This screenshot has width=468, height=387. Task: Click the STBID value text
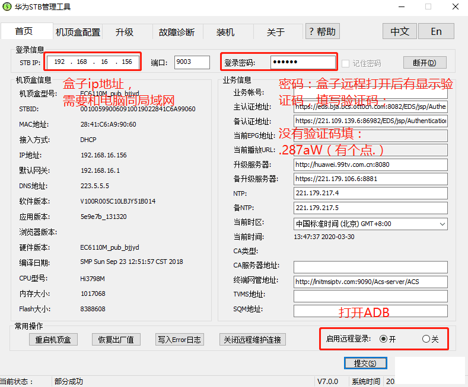(138, 109)
